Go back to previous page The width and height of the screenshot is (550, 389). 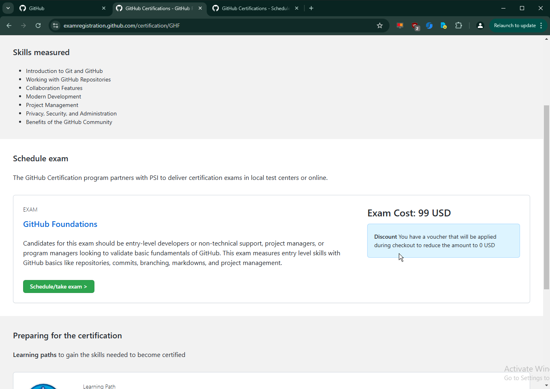(x=9, y=26)
